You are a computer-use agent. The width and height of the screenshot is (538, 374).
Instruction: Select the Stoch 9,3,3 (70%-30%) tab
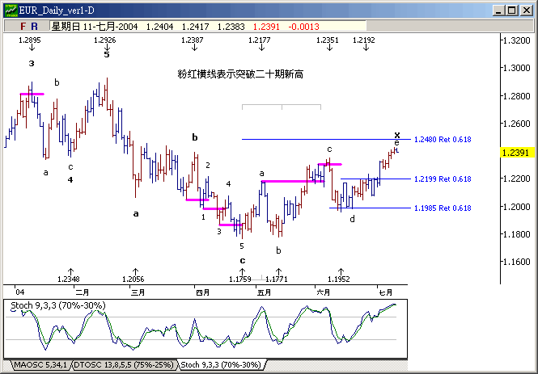click(x=220, y=365)
